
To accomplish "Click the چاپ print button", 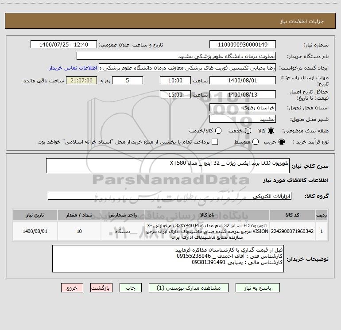I will coord(131,288).
